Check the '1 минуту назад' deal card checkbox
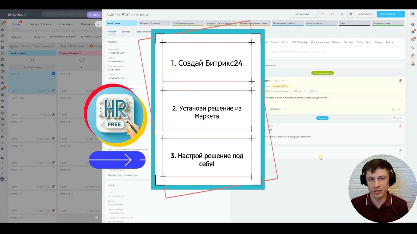 pos(54,97)
